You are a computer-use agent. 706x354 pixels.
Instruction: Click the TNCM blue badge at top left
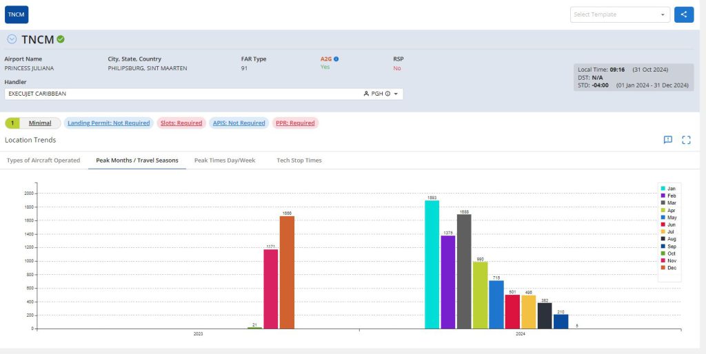pyautogui.click(x=17, y=14)
